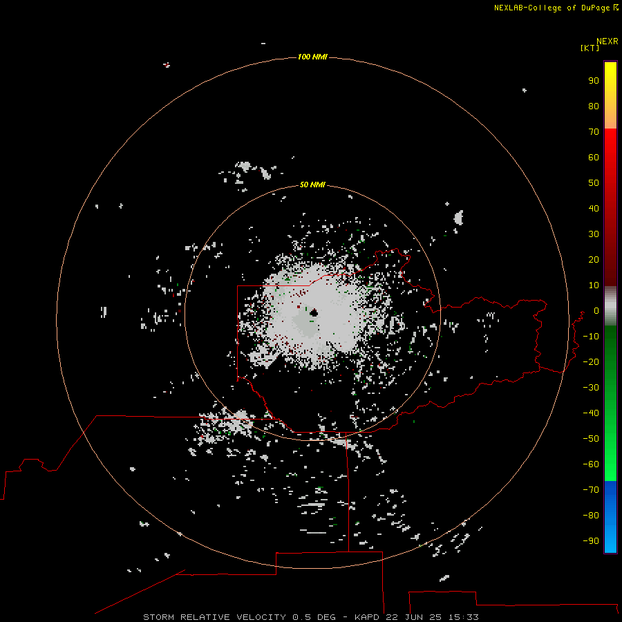The width and height of the screenshot is (622, 622).
Task: Select the positive 80 scale value
Action: (594, 106)
